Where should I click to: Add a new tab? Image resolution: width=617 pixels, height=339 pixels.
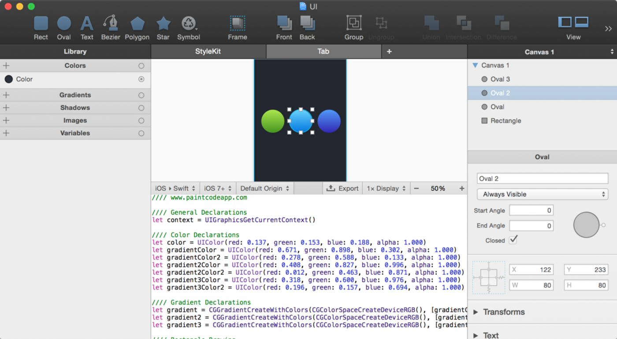tap(389, 52)
